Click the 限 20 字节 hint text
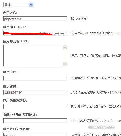The width and height of the screenshot is (121, 136). [x=80, y=19]
